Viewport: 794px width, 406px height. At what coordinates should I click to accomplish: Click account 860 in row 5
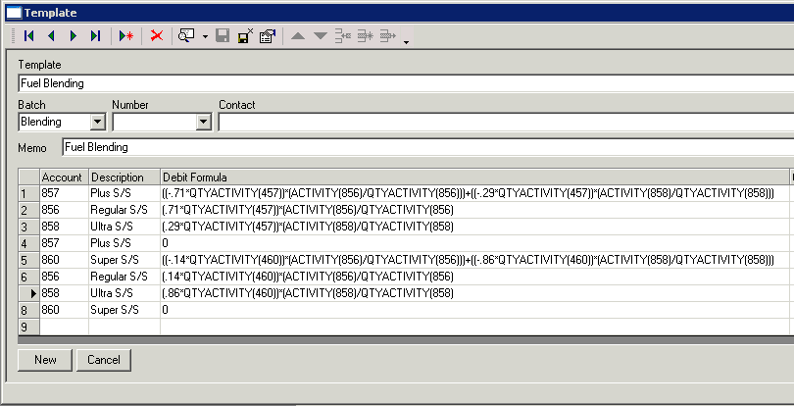[64, 260]
